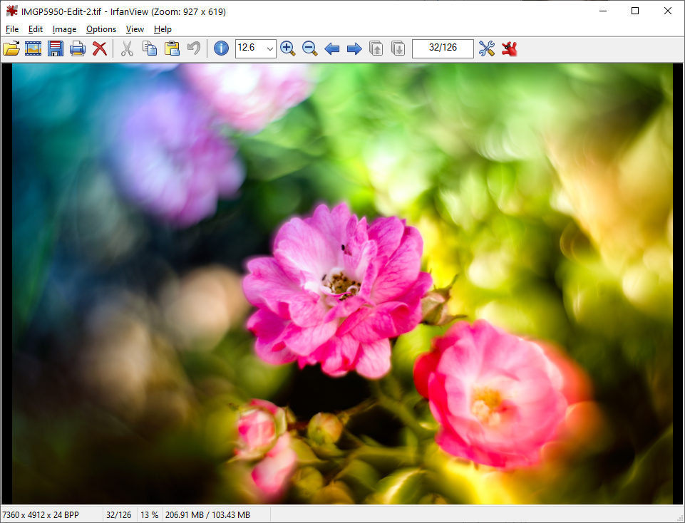Click the Copy icon in toolbar
Image resolution: width=685 pixels, height=523 pixels.
(x=149, y=48)
